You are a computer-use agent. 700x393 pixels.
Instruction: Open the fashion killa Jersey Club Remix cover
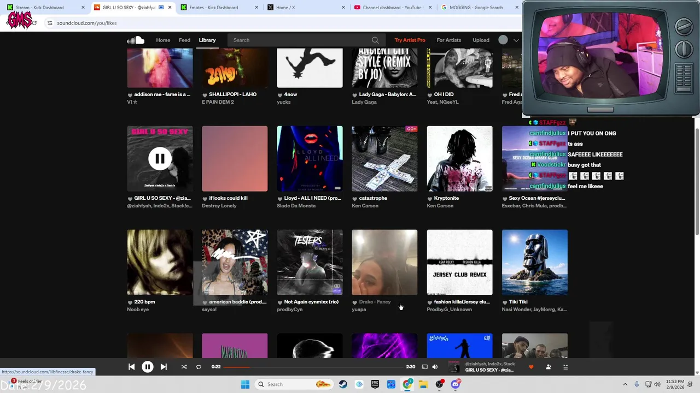coord(459,263)
